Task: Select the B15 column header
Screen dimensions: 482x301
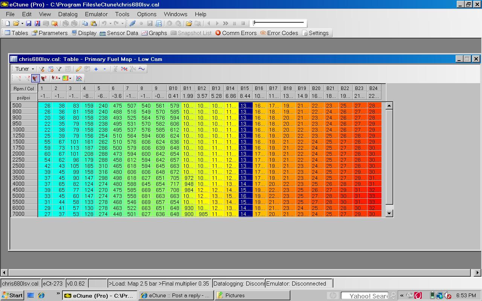Action: (x=245, y=88)
